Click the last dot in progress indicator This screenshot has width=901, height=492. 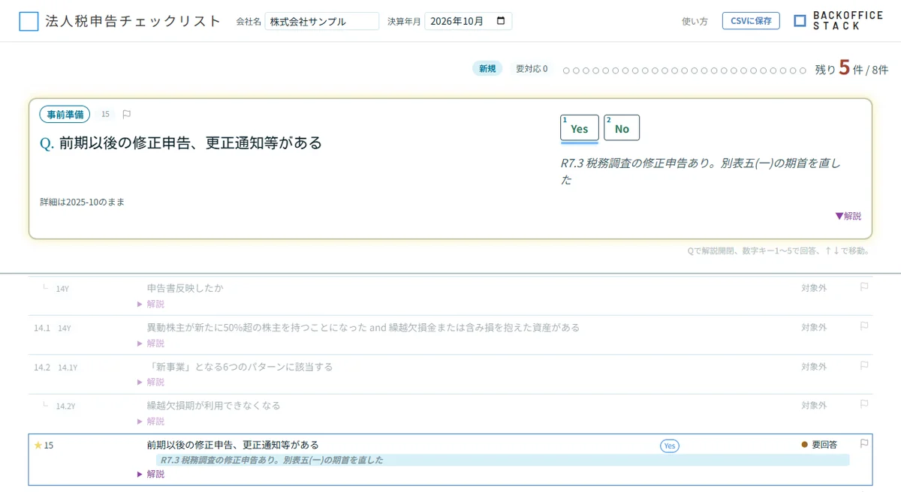click(x=803, y=70)
